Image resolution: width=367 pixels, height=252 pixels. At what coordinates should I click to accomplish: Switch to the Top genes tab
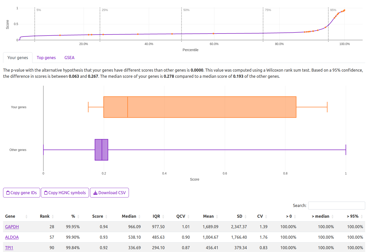coord(46,58)
